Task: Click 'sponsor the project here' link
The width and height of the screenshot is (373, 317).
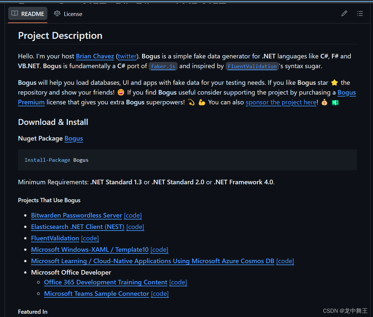Action: click(281, 102)
